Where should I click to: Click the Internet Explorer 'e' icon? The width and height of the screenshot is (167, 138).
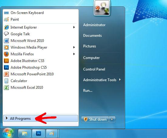(x=6, y=27)
